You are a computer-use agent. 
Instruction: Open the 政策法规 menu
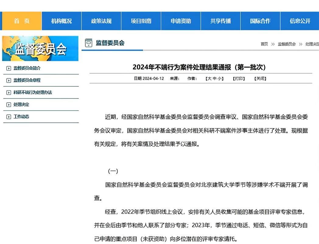coord(101,21)
